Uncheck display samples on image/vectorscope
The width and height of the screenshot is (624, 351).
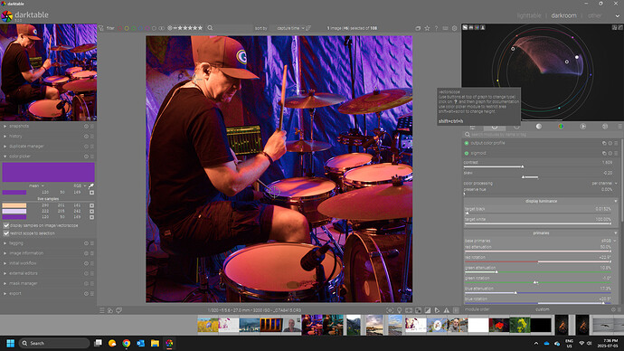6,225
